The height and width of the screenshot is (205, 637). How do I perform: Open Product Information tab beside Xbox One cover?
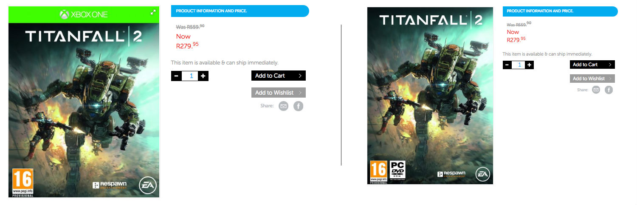pyautogui.click(x=240, y=11)
